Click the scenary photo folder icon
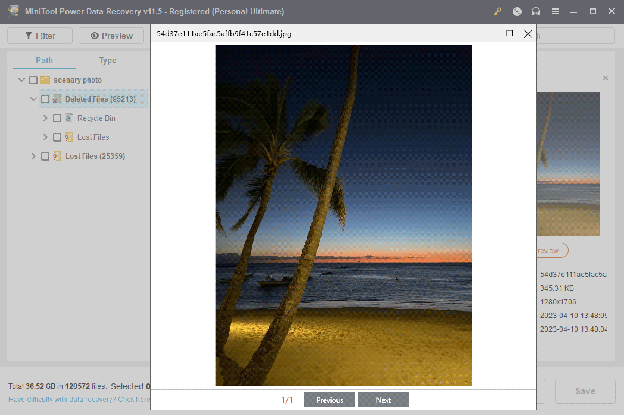 [x=45, y=80]
